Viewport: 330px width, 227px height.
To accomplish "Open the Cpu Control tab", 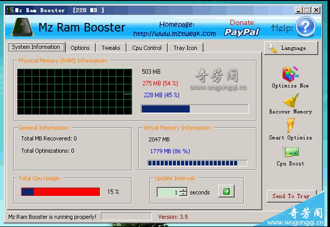I will (x=147, y=48).
